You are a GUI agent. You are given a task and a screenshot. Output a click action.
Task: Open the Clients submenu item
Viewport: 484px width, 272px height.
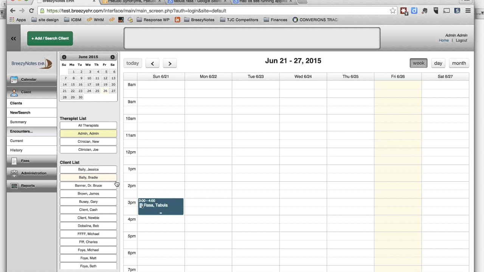tap(32, 103)
